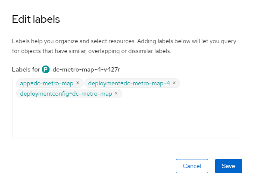The image size is (256, 187).
Task: Click the pod name dc-metro-map-4-v427r
Action: pos(86,69)
